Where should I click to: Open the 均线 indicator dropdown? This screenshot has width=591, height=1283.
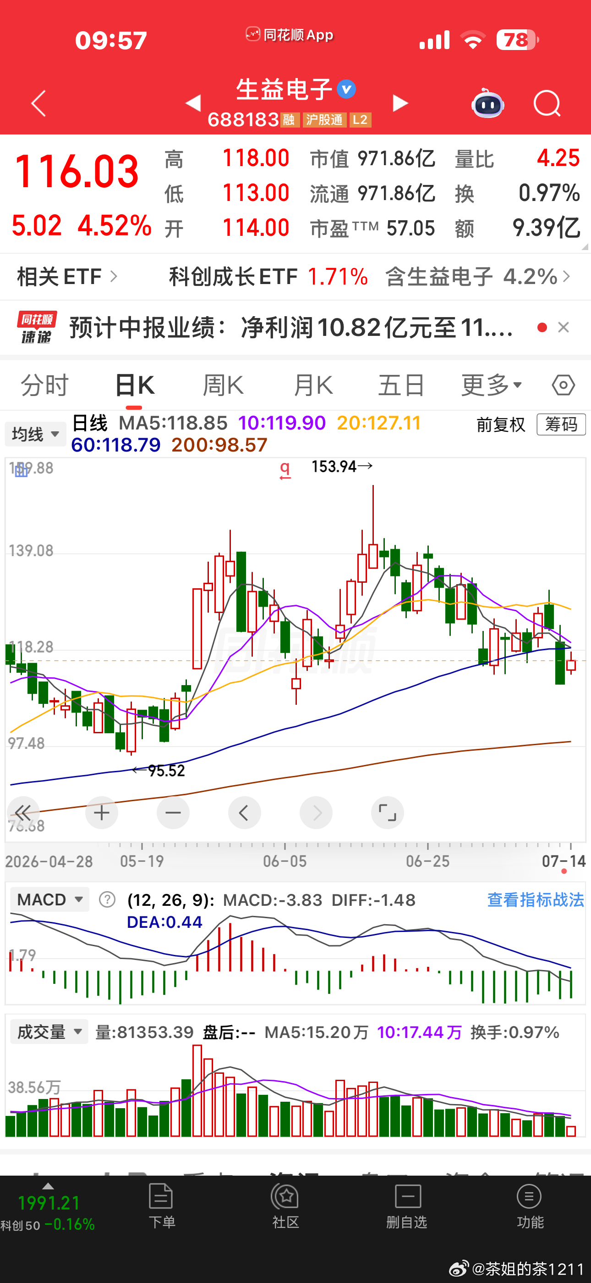[x=35, y=434]
